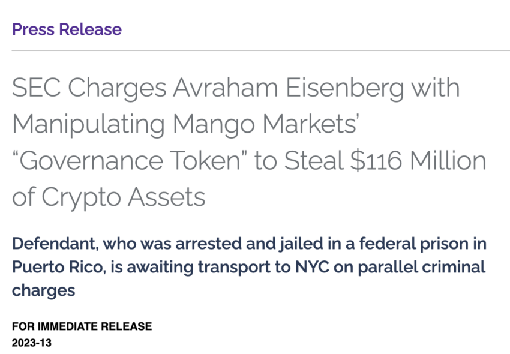The image size is (510, 354).
Task: Click the "$116 Million" amount in headline
Action: pos(419,161)
